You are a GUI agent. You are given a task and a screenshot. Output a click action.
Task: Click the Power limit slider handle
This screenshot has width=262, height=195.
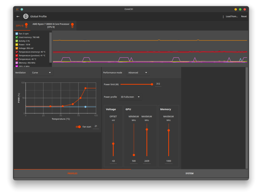click(x=152, y=84)
